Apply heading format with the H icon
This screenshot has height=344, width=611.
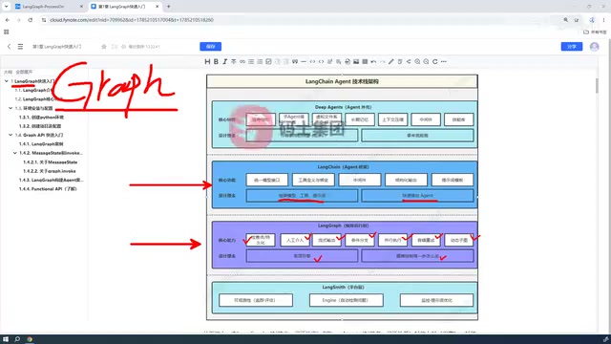click(x=207, y=61)
